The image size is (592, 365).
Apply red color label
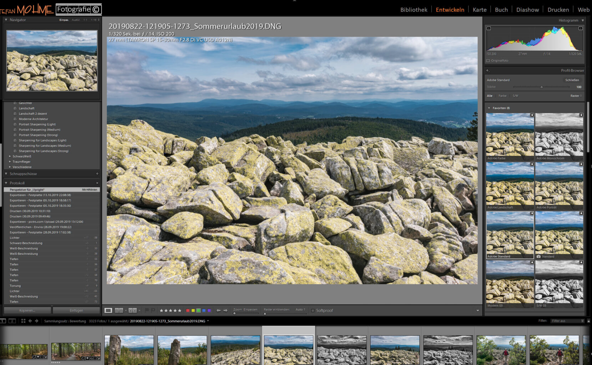tap(188, 310)
